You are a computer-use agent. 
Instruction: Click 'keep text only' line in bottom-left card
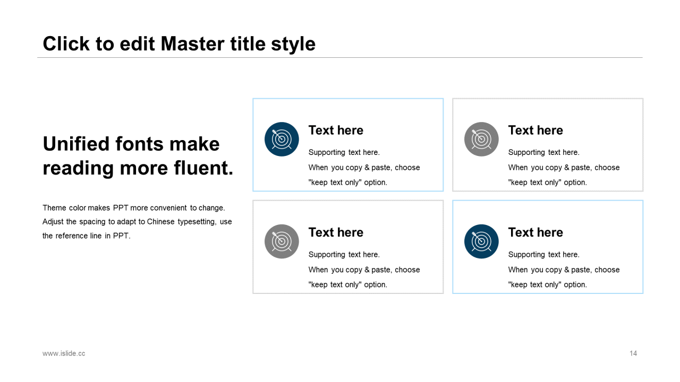click(x=347, y=285)
